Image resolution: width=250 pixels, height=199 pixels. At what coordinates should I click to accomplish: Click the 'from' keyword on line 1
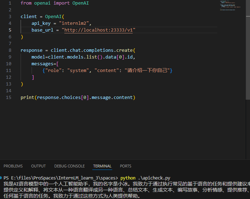(26, 3)
